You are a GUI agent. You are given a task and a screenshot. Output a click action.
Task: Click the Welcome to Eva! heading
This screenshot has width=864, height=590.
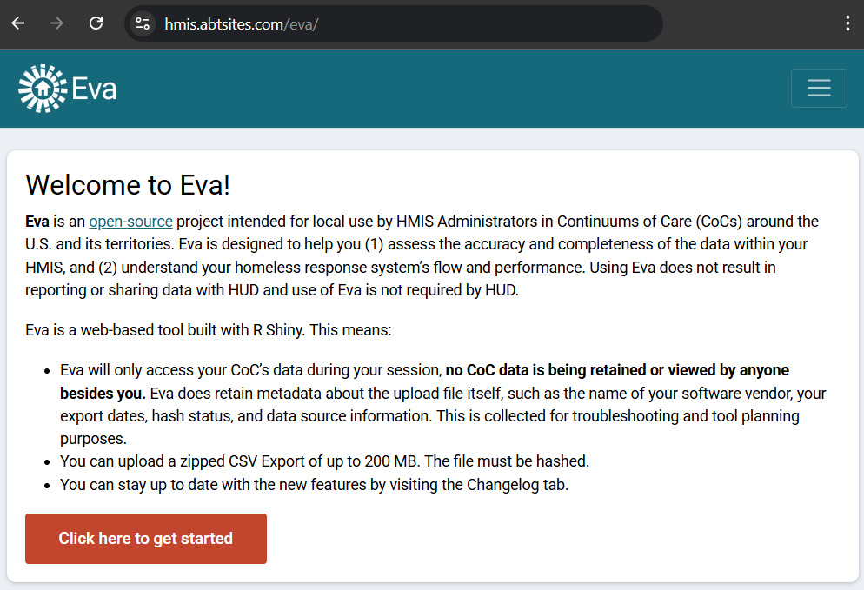(128, 185)
